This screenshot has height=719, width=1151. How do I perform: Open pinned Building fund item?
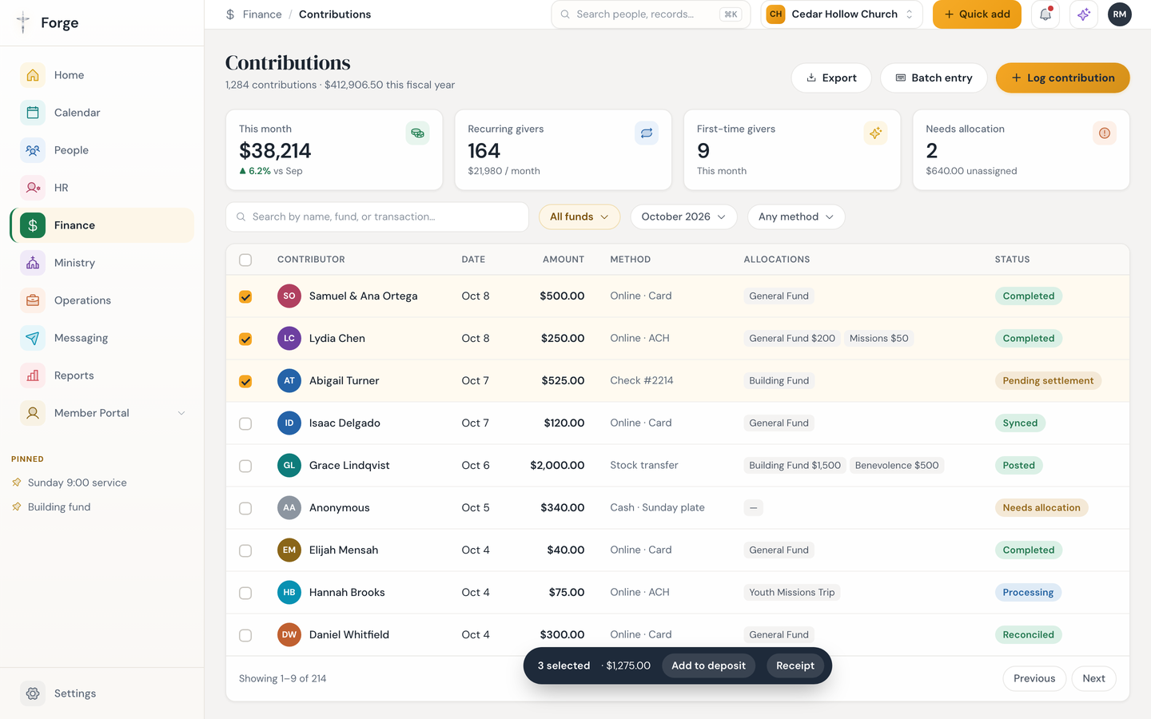[x=59, y=507]
